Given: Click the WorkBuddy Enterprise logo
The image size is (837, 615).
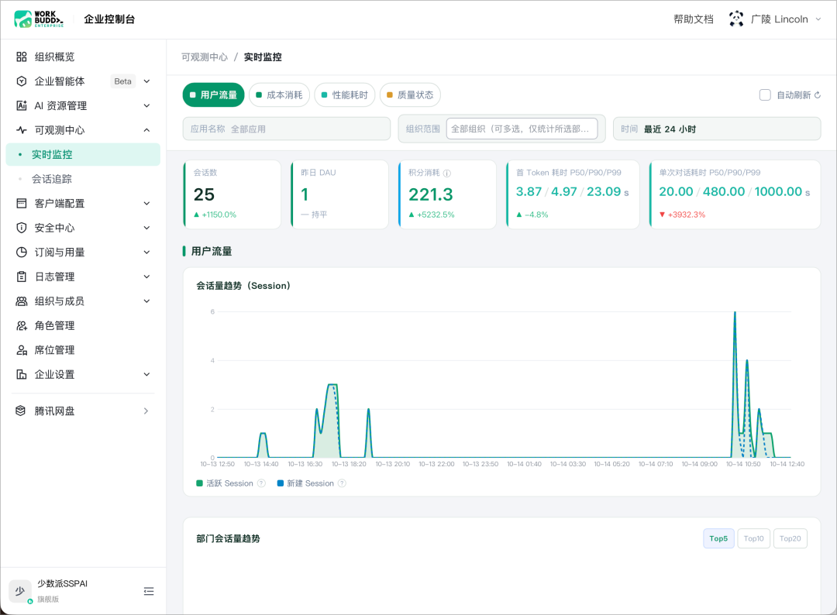Looking at the screenshot, I should tap(39, 19).
